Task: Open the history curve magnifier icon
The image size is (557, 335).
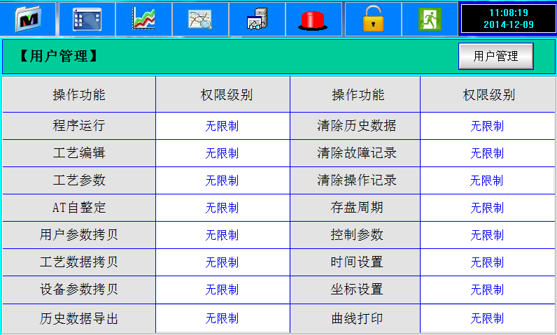Action: pyautogui.click(x=200, y=19)
